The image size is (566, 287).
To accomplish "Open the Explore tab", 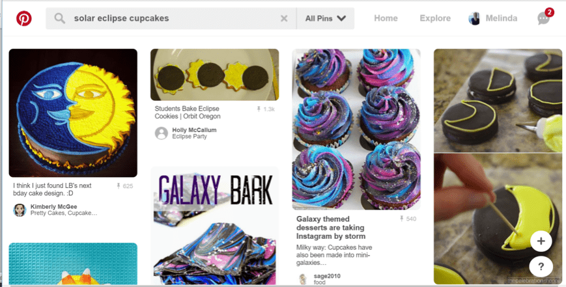I will tap(435, 18).
